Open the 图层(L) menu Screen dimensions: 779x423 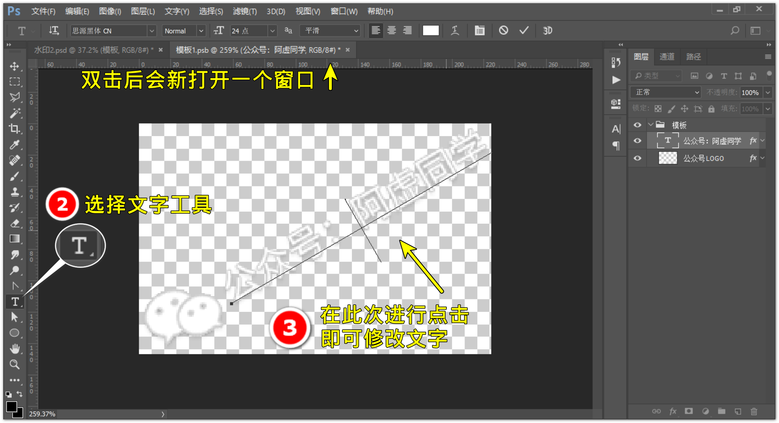click(143, 11)
